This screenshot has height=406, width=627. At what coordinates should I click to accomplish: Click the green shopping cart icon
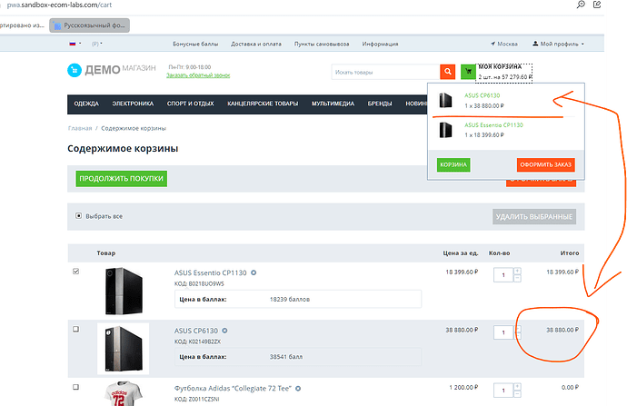pyautogui.click(x=468, y=72)
